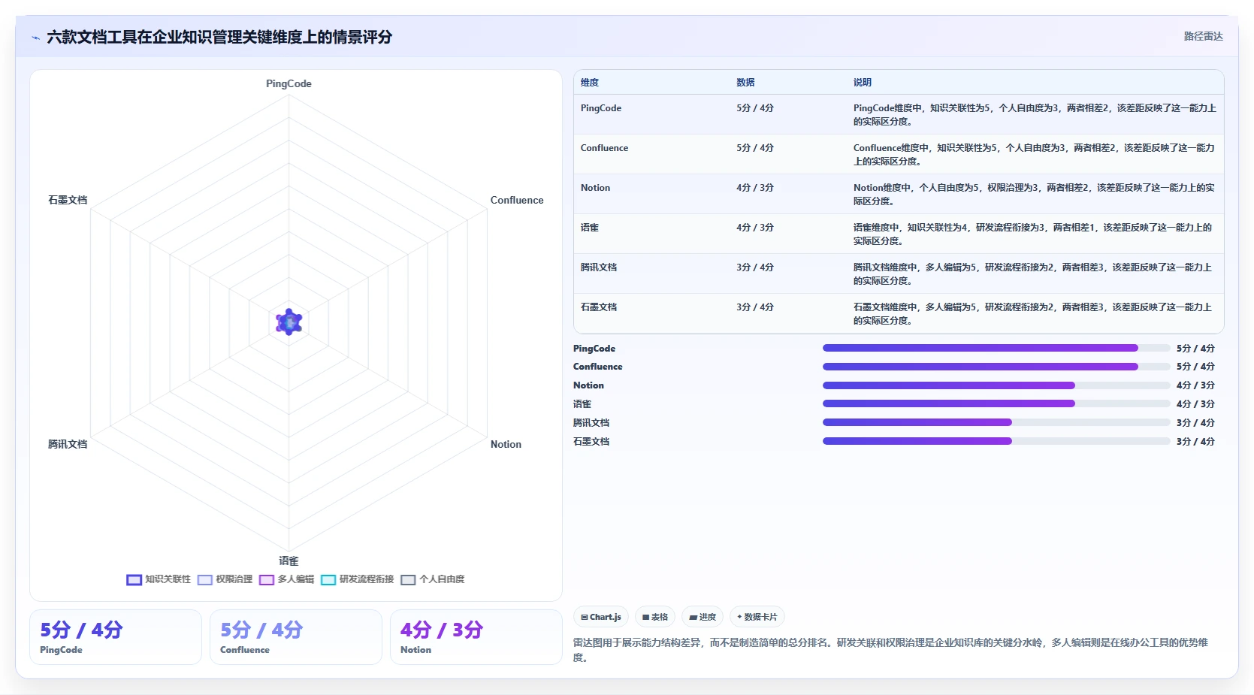This screenshot has width=1254, height=695.
Task: Toggle the 研发流程衔接 legend item
Action: 357,579
